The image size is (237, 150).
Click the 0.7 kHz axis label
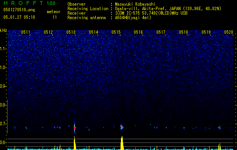coord(3,124)
